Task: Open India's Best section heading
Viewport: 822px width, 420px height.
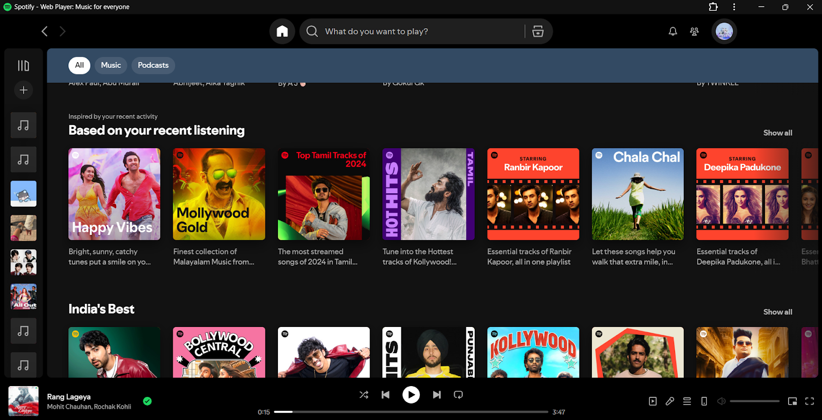Action: click(102, 309)
